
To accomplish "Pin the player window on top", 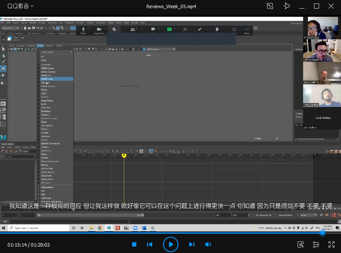I will [287, 6].
